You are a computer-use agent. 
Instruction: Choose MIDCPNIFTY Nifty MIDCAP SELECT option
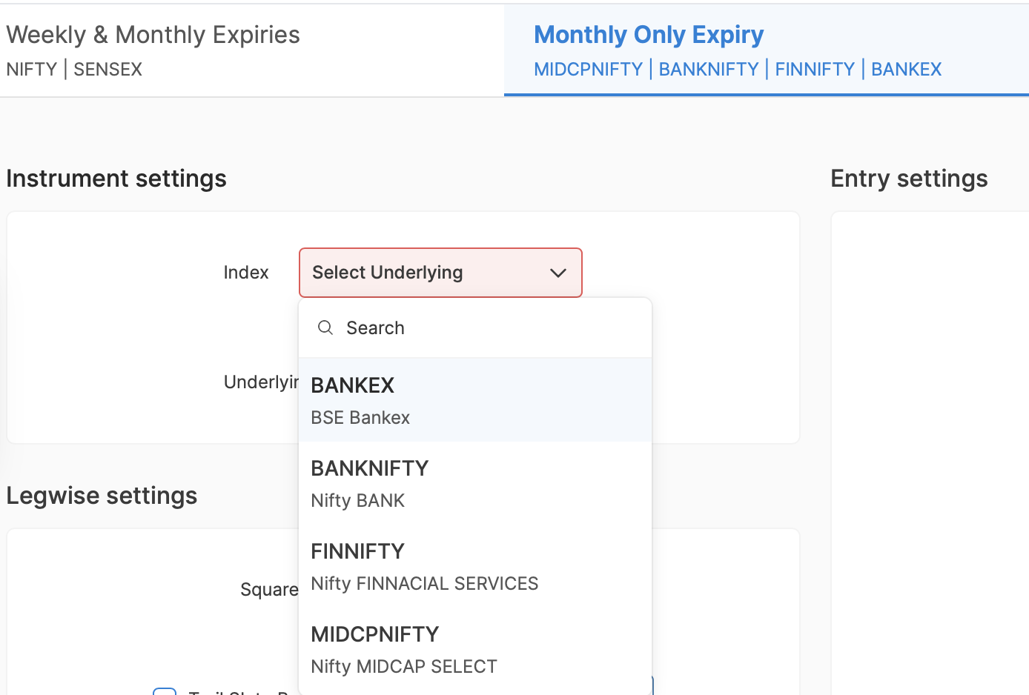click(x=475, y=649)
